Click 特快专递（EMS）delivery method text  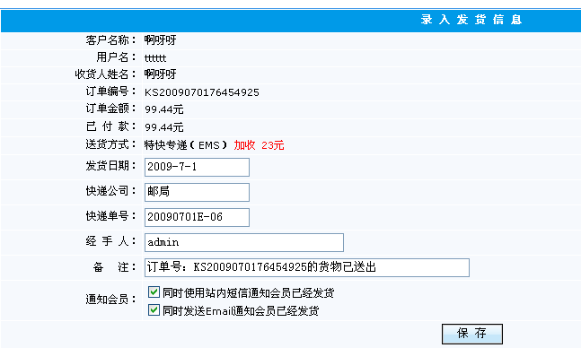click(186, 145)
